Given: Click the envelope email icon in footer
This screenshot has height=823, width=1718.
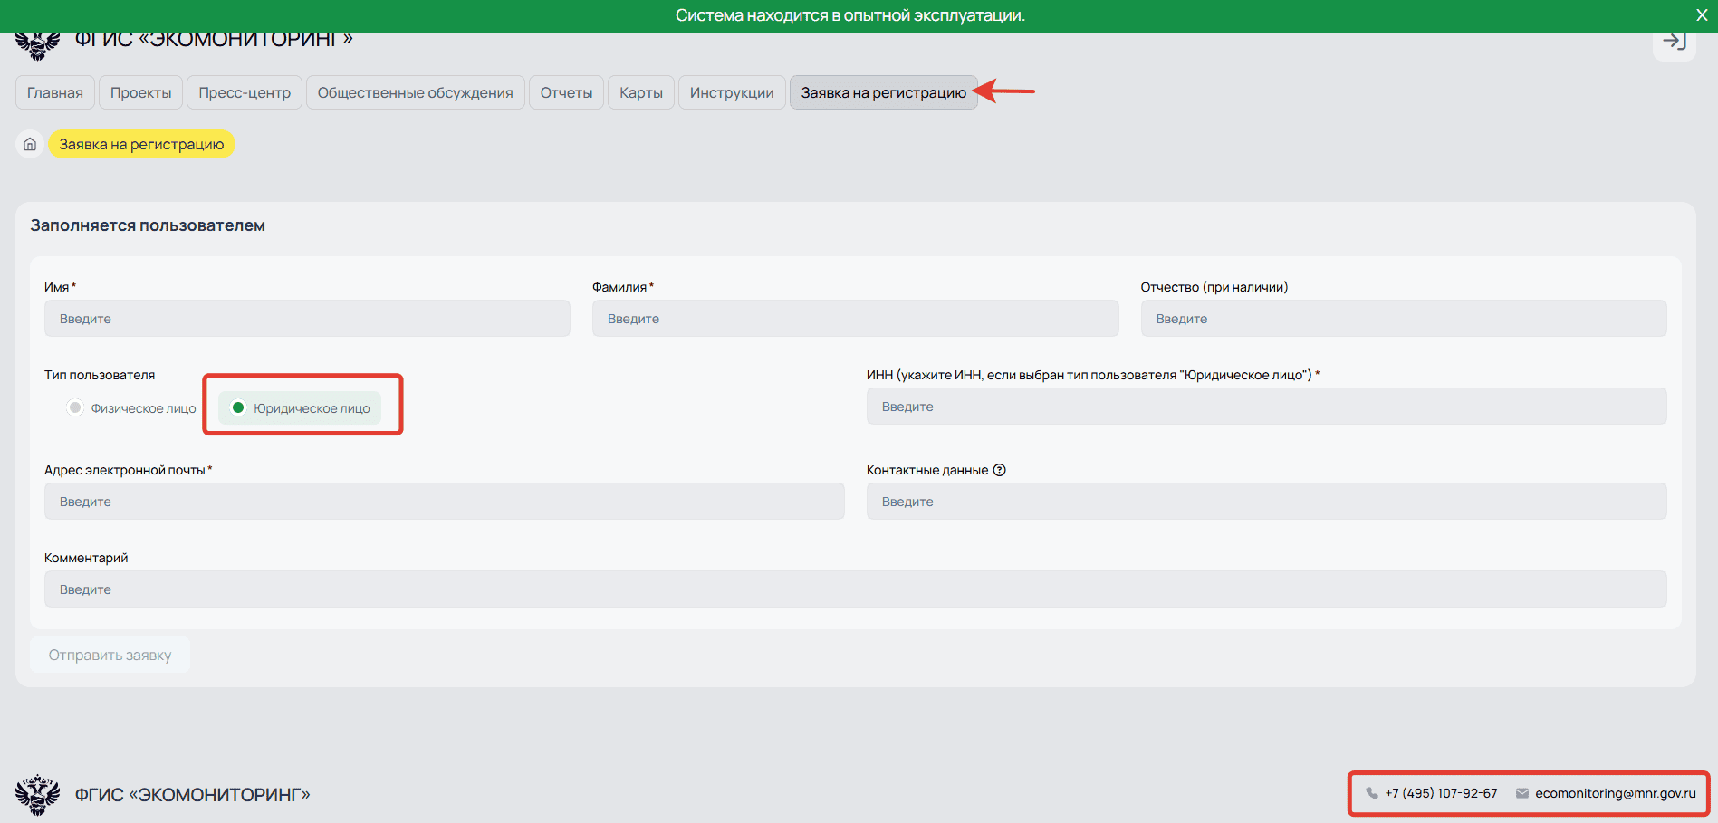Looking at the screenshot, I should tap(1522, 794).
